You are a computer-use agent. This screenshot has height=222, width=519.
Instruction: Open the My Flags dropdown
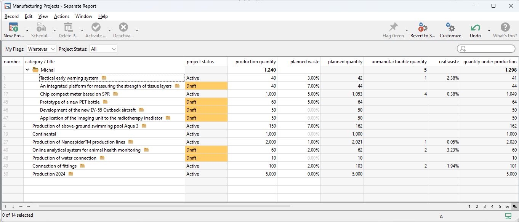tap(42, 49)
